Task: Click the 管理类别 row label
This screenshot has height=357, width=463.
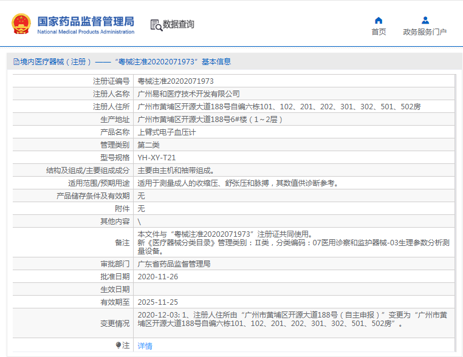Action: (115, 145)
